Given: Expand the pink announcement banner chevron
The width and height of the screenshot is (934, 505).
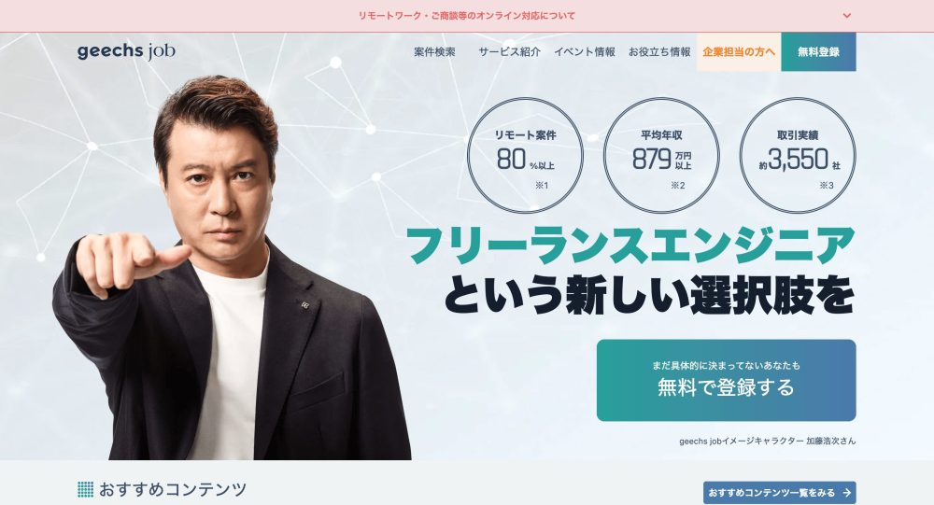Looking at the screenshot, I should (x=846, y=16).
